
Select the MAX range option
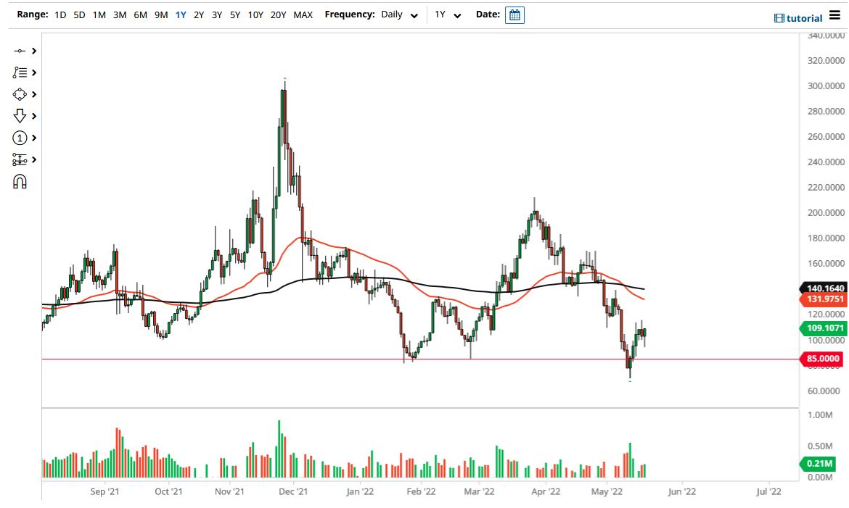tap(303, 14)
